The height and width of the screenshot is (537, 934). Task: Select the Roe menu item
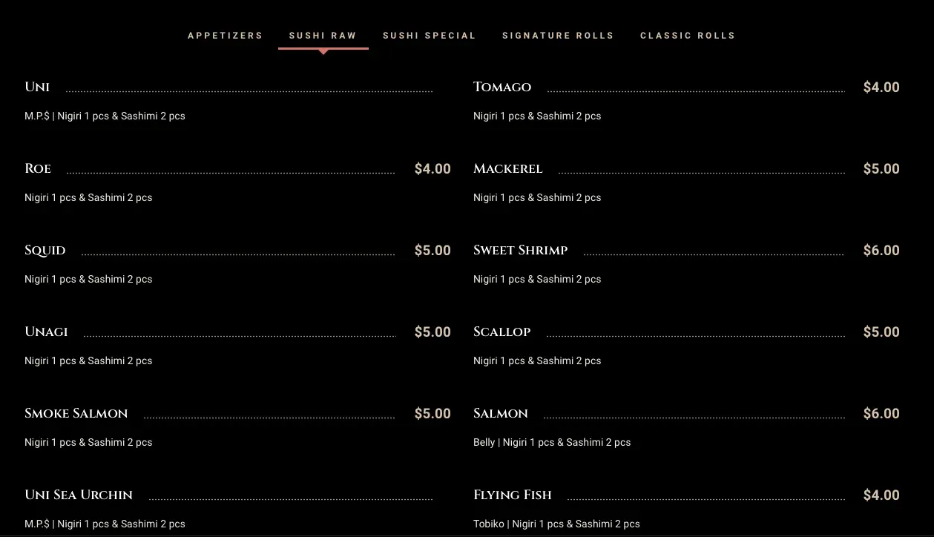coord(38,168)
